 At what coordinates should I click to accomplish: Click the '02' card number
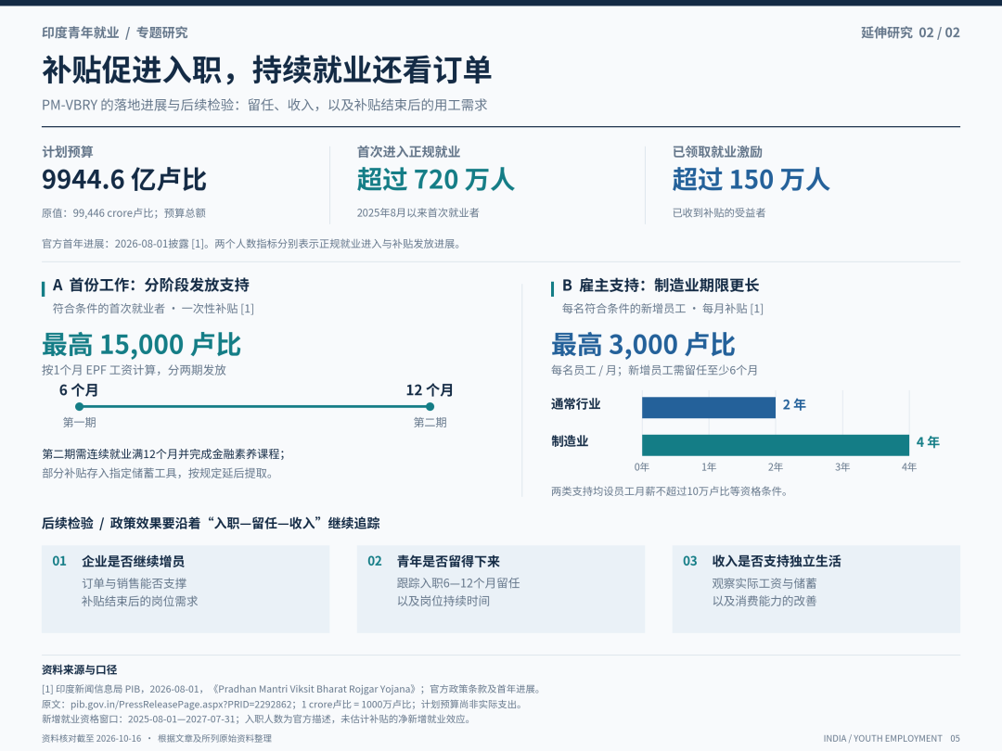click(375, 561)
